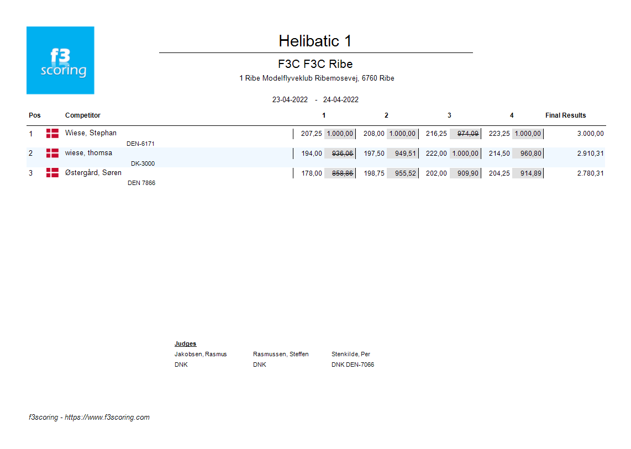Click normalized score 960,80
The width and height of the screenshot is (631, 449).
(x=531, y=154)
